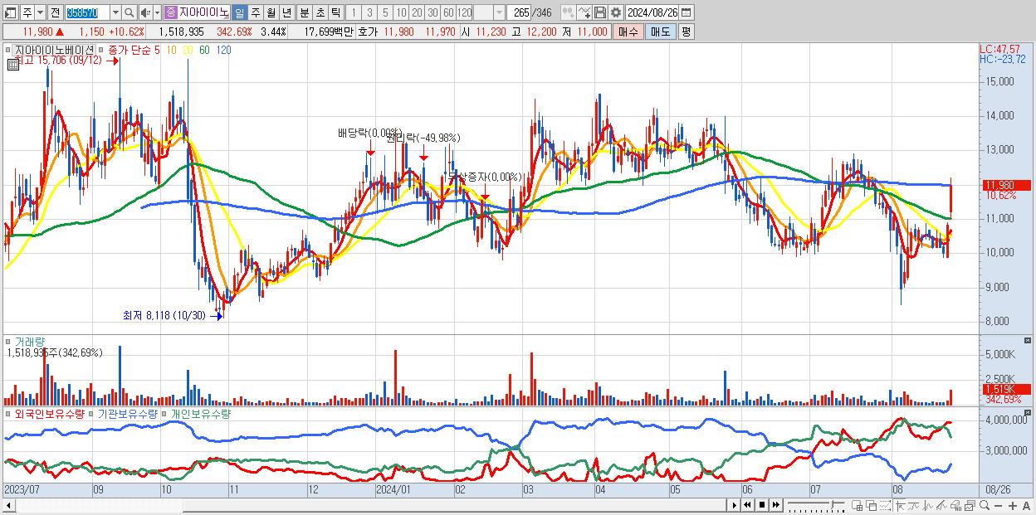Toggle the 지아이이노베이션 price series checkbox
The height and width of the screenshot is (515, 1036).
click(x=7, y=50)
